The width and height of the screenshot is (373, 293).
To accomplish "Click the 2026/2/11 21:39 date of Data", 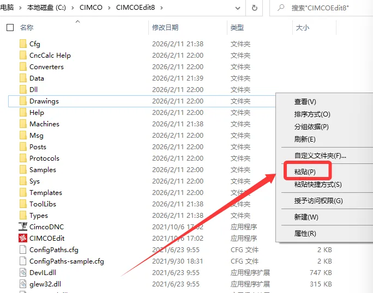I will (x=178, y=78).
